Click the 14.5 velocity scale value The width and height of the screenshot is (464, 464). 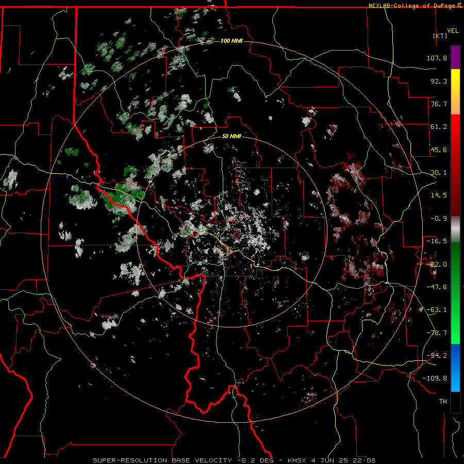tap(439, 195)
